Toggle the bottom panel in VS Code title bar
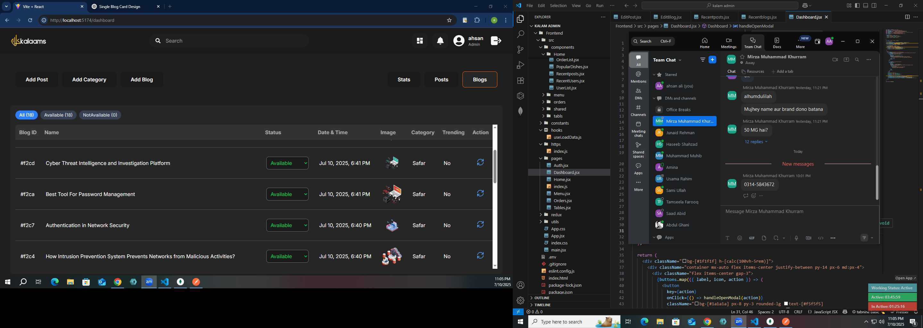The height and width of the screenshot is (328, 923). (x=866, y=5)
